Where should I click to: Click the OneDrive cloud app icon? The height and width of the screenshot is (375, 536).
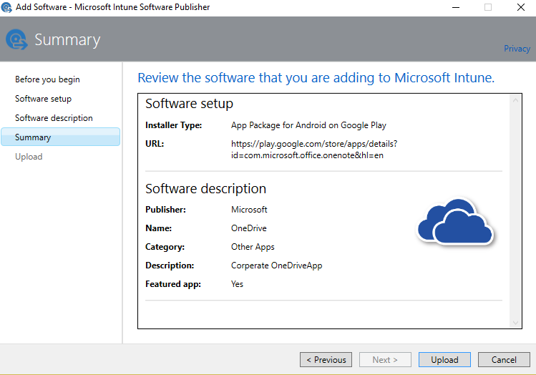click(456, 222)
